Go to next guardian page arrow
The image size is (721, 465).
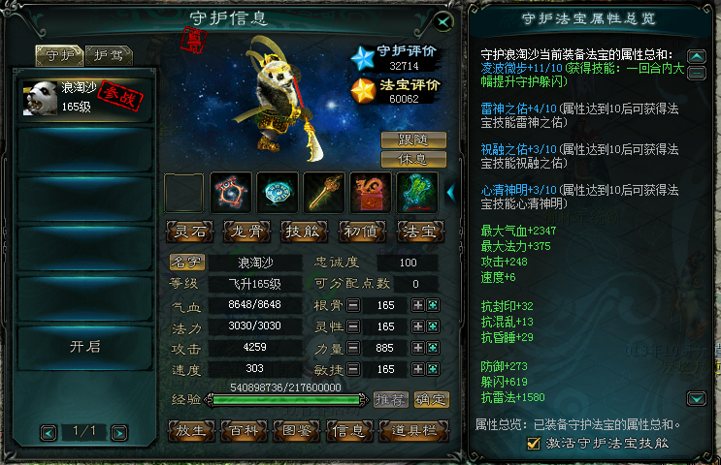tap(119, 433)
